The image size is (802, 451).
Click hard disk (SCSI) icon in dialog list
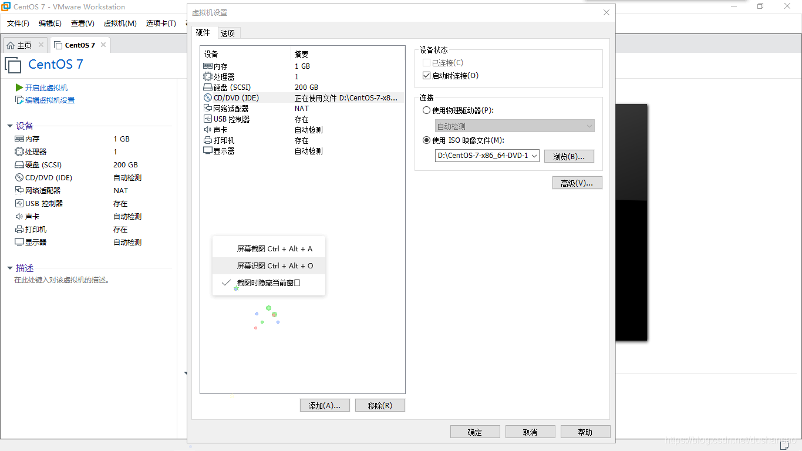tap(208, 87)
